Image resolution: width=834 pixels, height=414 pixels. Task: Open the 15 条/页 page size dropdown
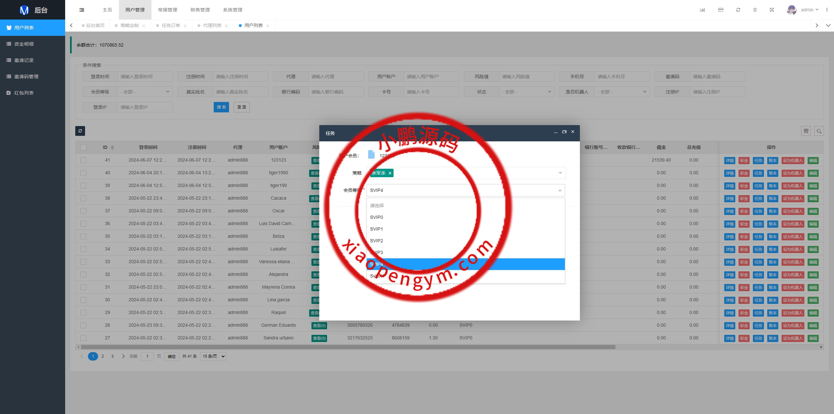(x=213, y=356)
